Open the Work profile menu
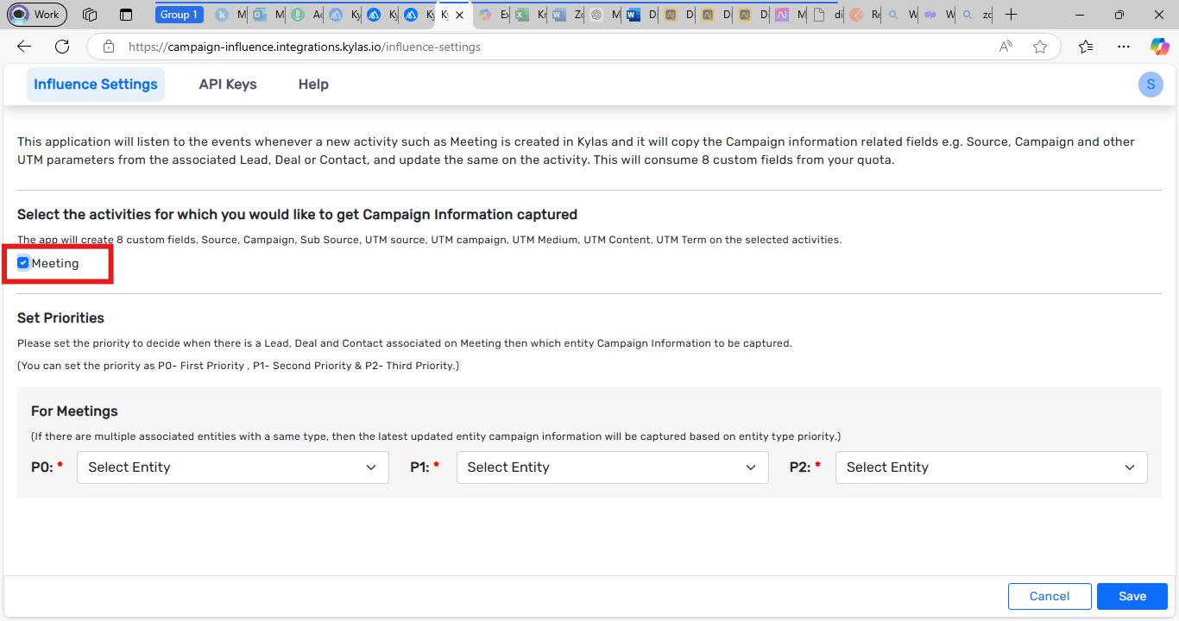 36,15
